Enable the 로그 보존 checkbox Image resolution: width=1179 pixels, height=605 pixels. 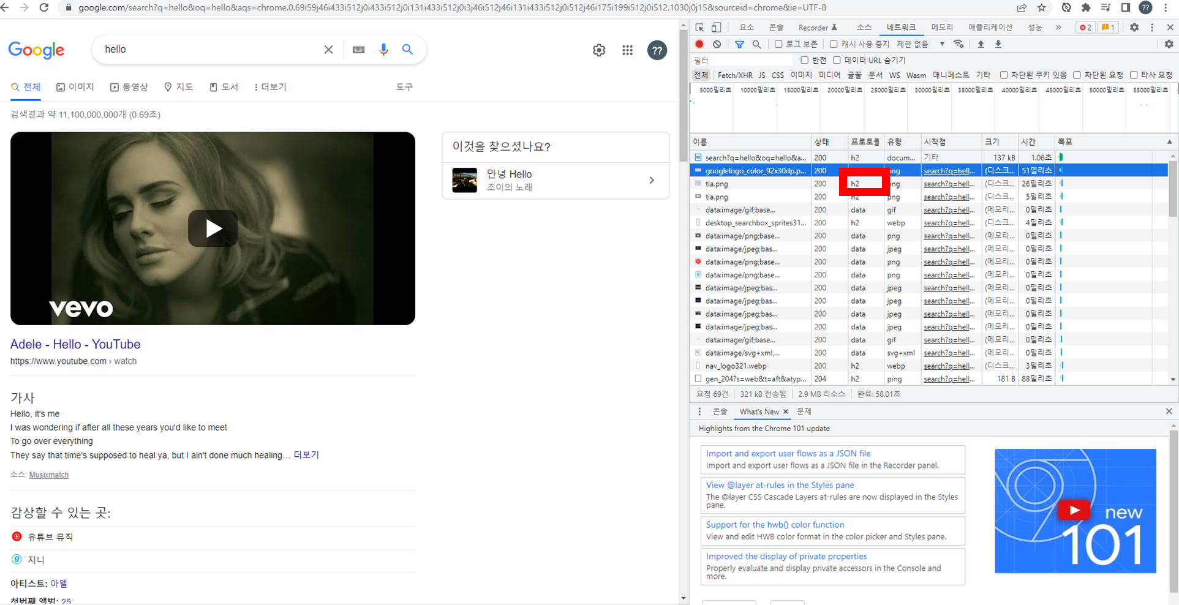[x=778, y=44]
